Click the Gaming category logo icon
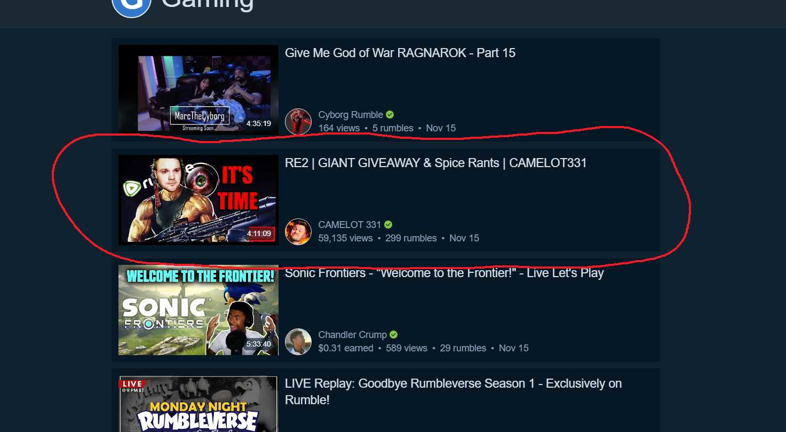This screenshot has width=786, height=432. [x=131, y=7]
